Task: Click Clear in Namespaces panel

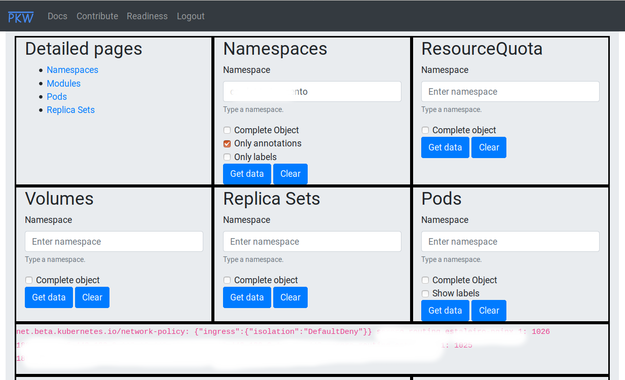Action: tap(290, 174)
